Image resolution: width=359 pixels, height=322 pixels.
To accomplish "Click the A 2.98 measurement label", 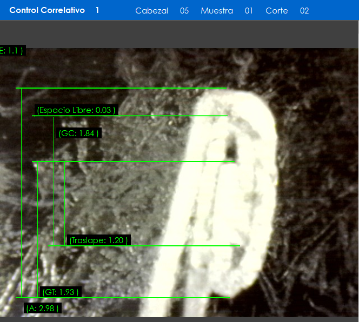I will [x=42, y=308].
